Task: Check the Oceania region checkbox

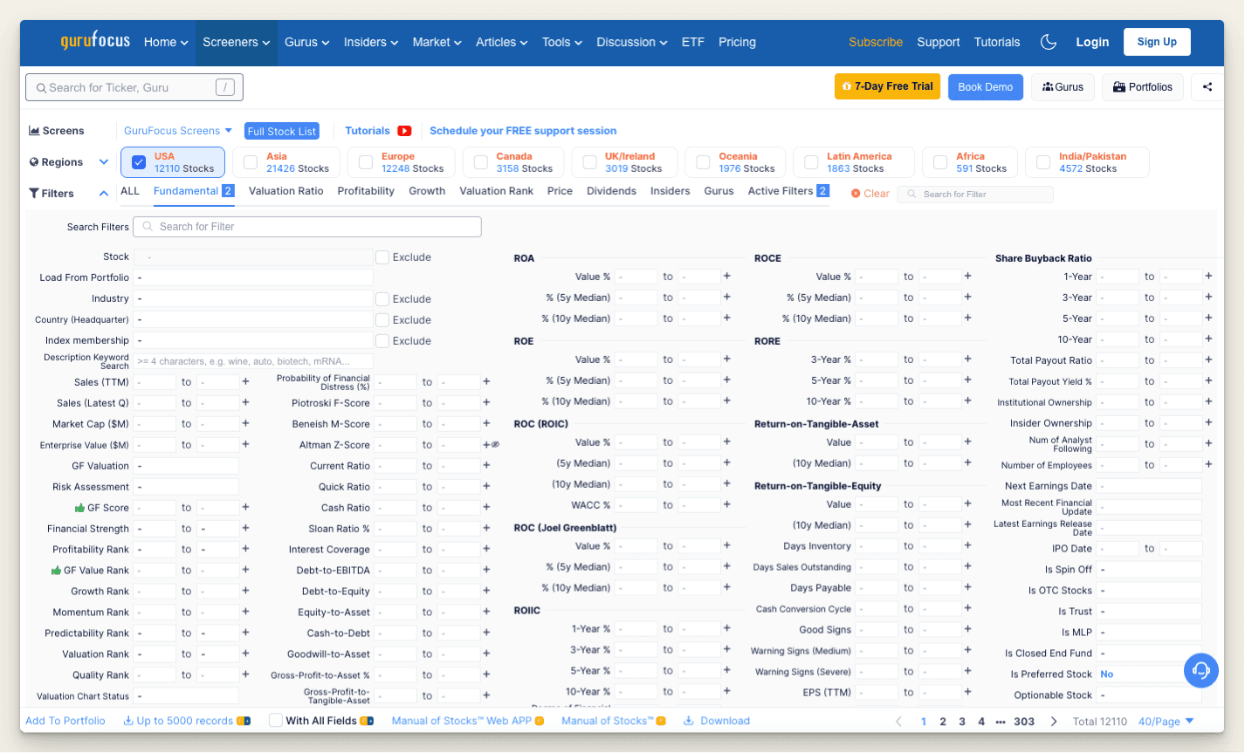Action: click(x=703, y=162)
